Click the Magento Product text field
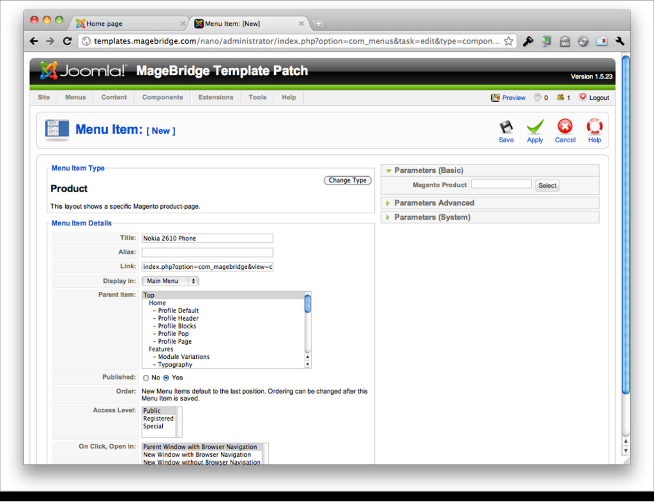 pyautogui.click(x=501, y=184)
